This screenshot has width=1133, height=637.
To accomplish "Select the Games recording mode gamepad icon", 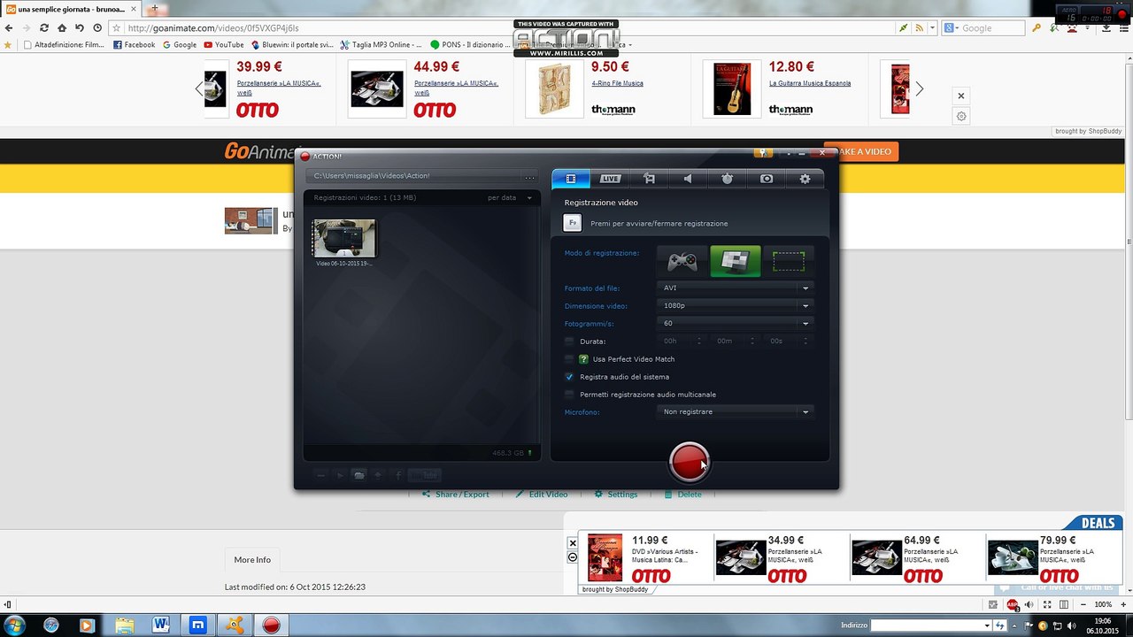I will point(682,262).
